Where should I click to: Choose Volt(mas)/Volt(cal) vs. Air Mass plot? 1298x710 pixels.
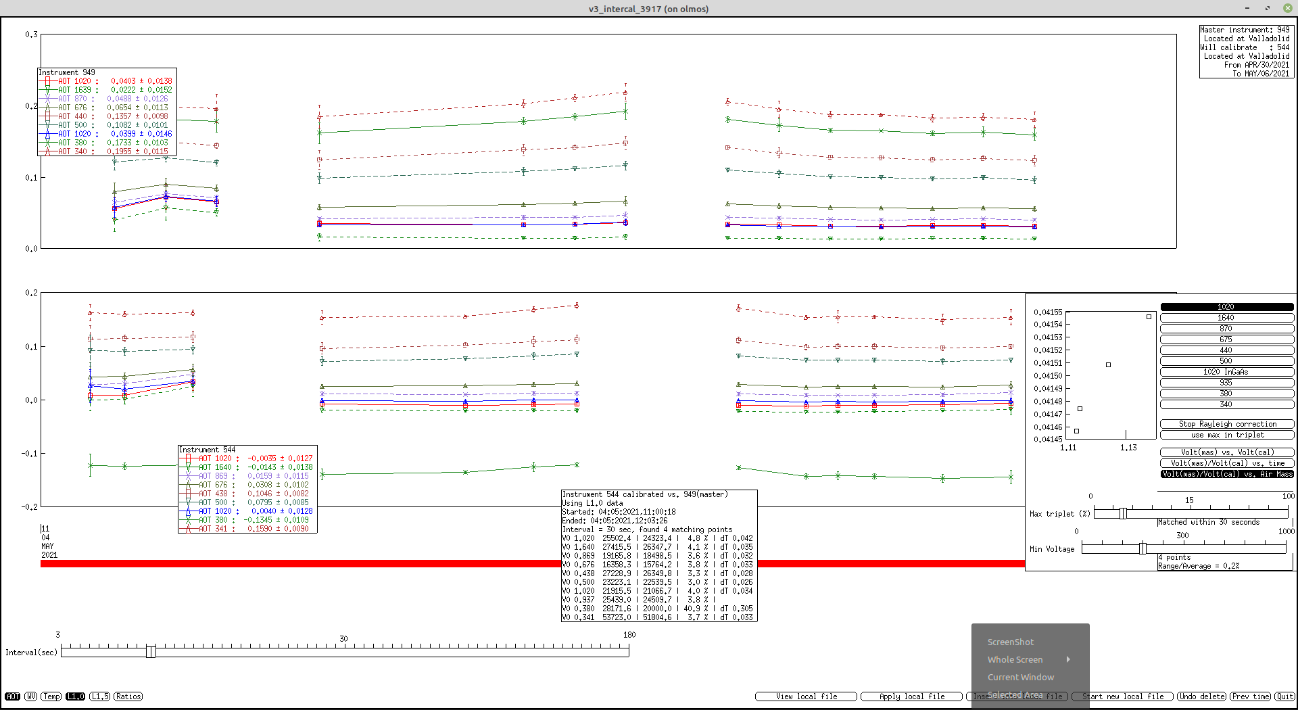(x=1227, y=474)
